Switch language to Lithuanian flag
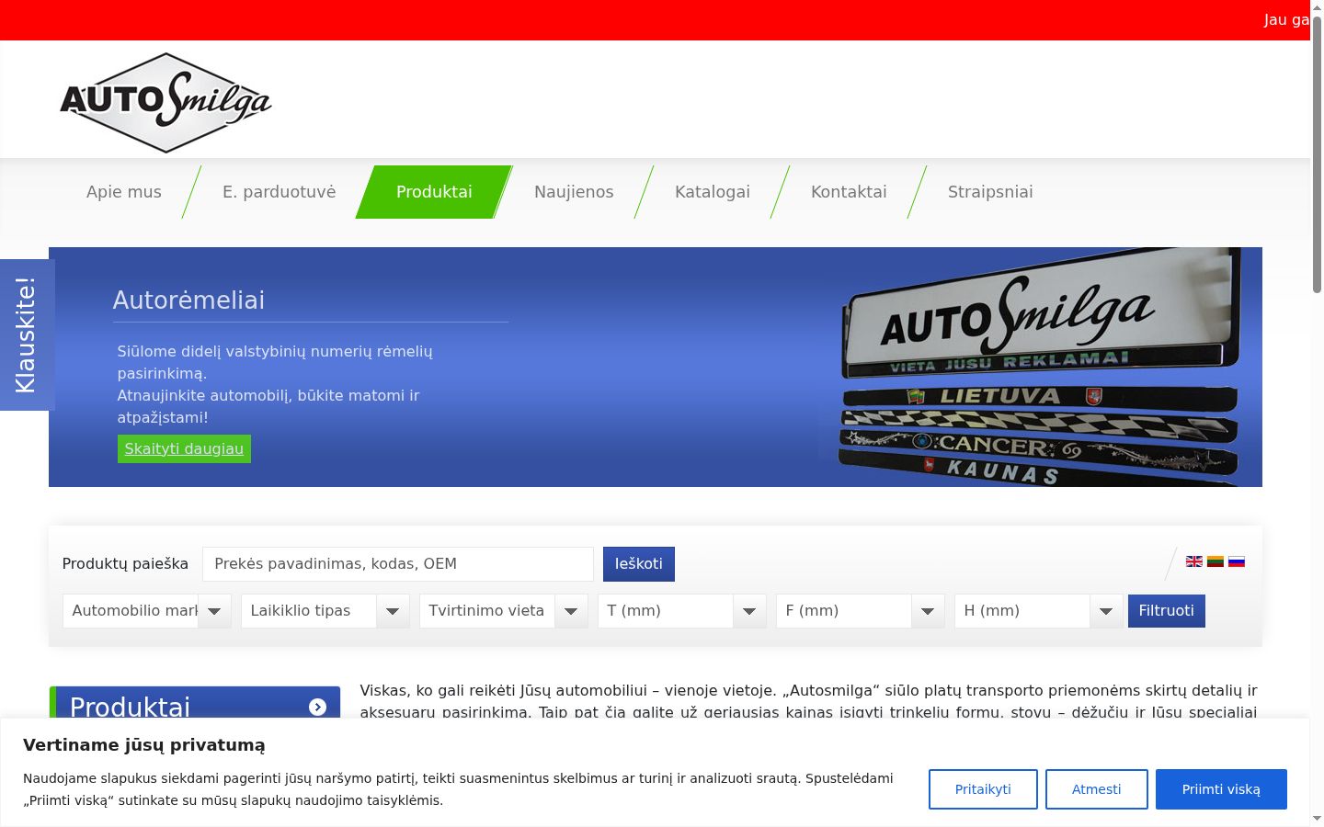 click(1216, 561)
